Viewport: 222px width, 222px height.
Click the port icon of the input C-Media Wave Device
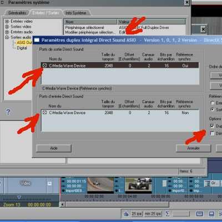point(44,112)
